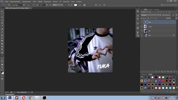
Task: Select the layer named 'Слой 1'
Action: (158, 27)
